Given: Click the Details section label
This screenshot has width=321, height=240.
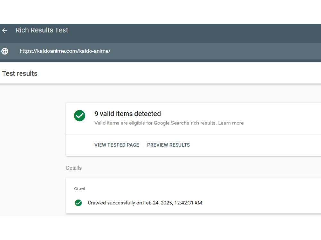Looking at the screenshot, I should pyautogui.click(x=74, y=168).
